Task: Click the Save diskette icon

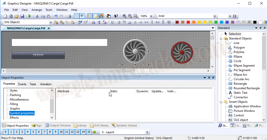Action: 22,16
